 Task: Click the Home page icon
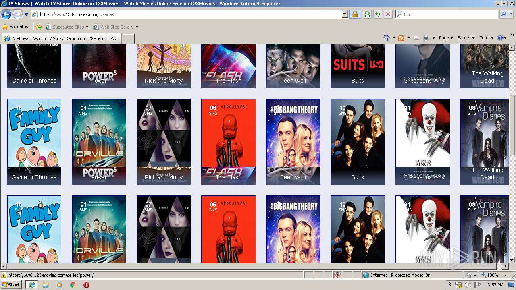[387, 38]
